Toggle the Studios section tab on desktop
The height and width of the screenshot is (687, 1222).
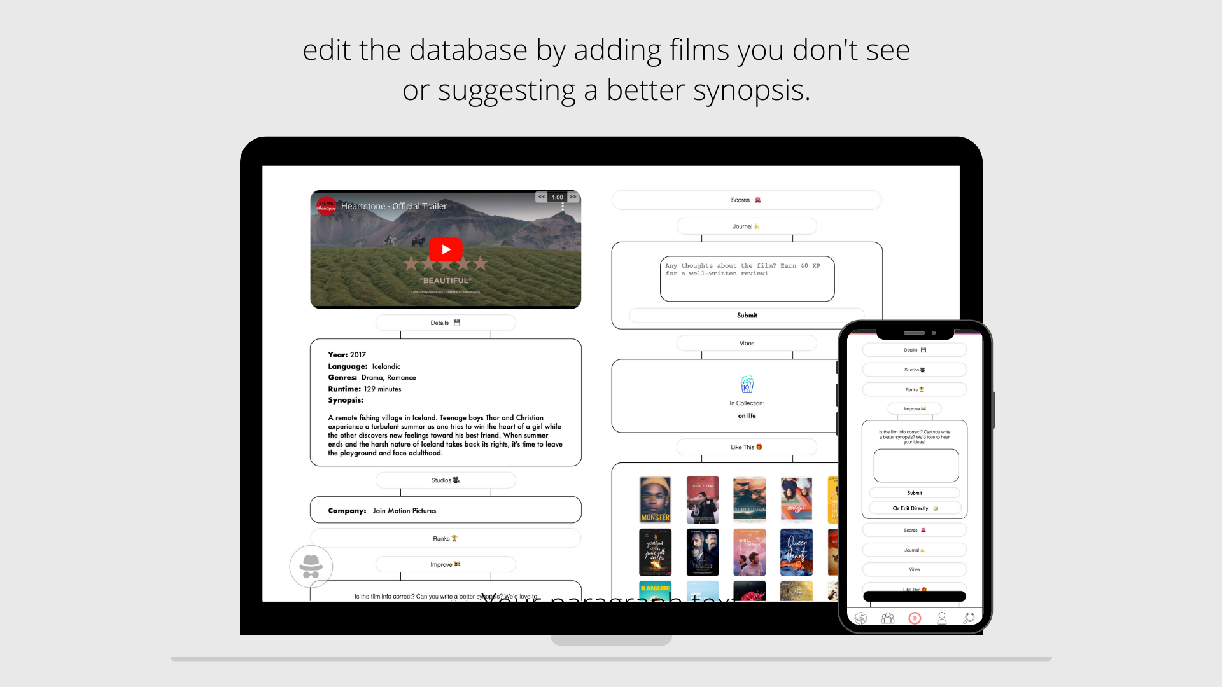[x=446, y=480]
